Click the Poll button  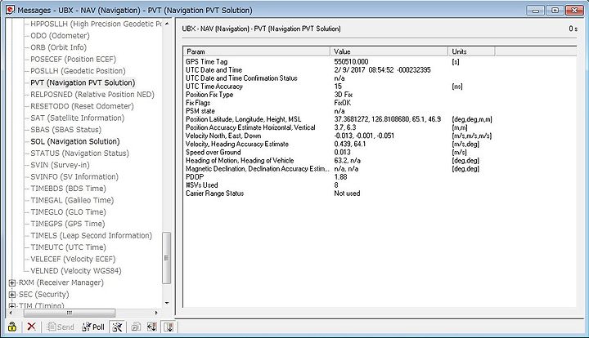coord(93,327)
